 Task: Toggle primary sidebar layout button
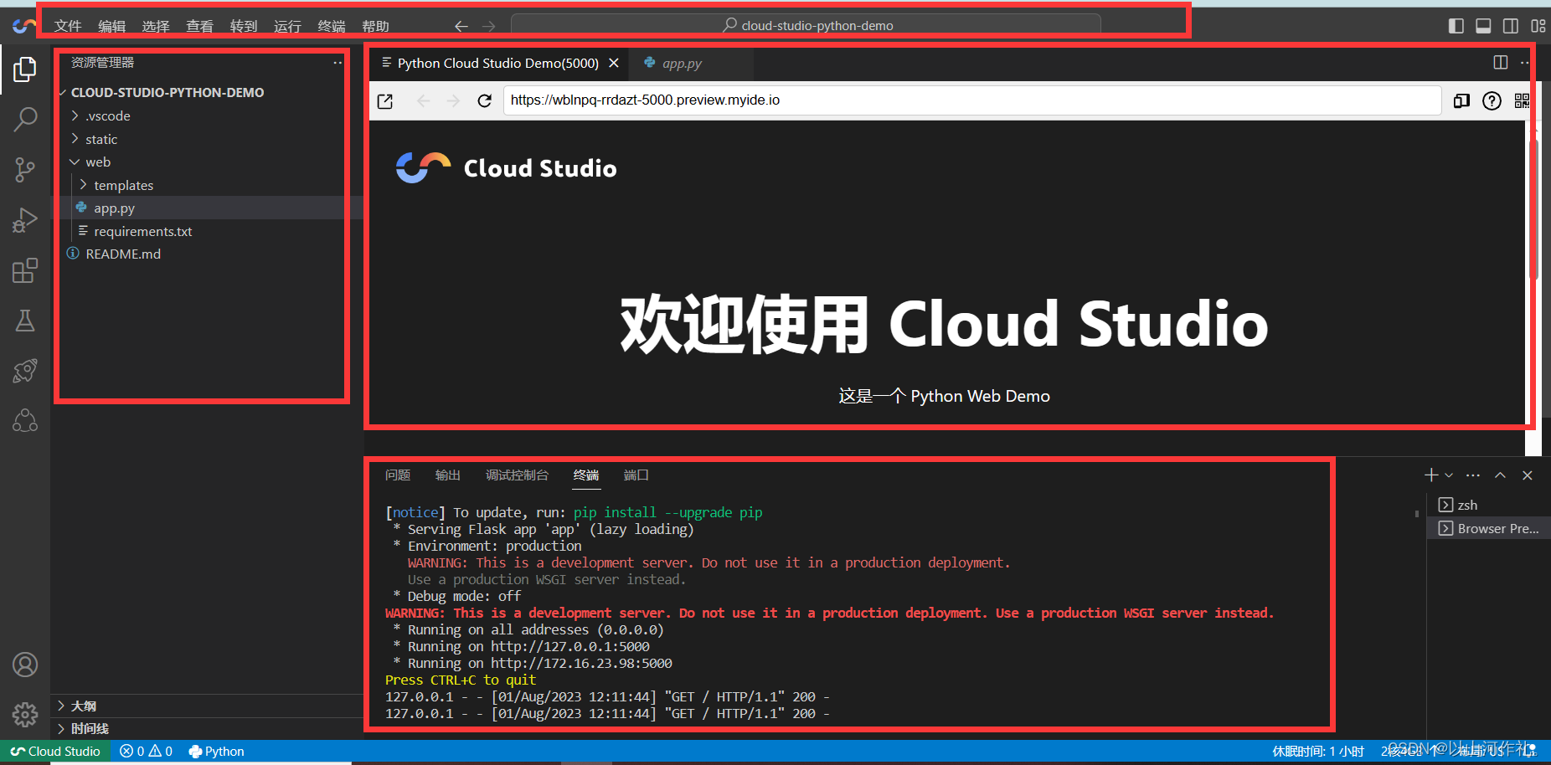click(1456, 26)
